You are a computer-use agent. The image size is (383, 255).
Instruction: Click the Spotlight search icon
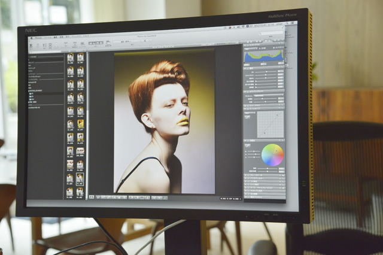coord(287,23)
